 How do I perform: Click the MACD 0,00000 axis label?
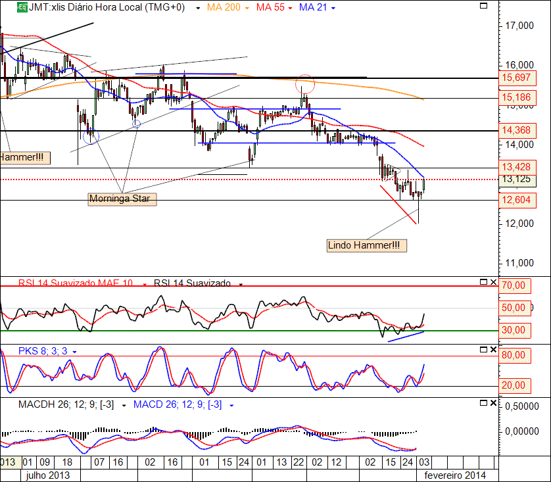(x=522, y=431)
